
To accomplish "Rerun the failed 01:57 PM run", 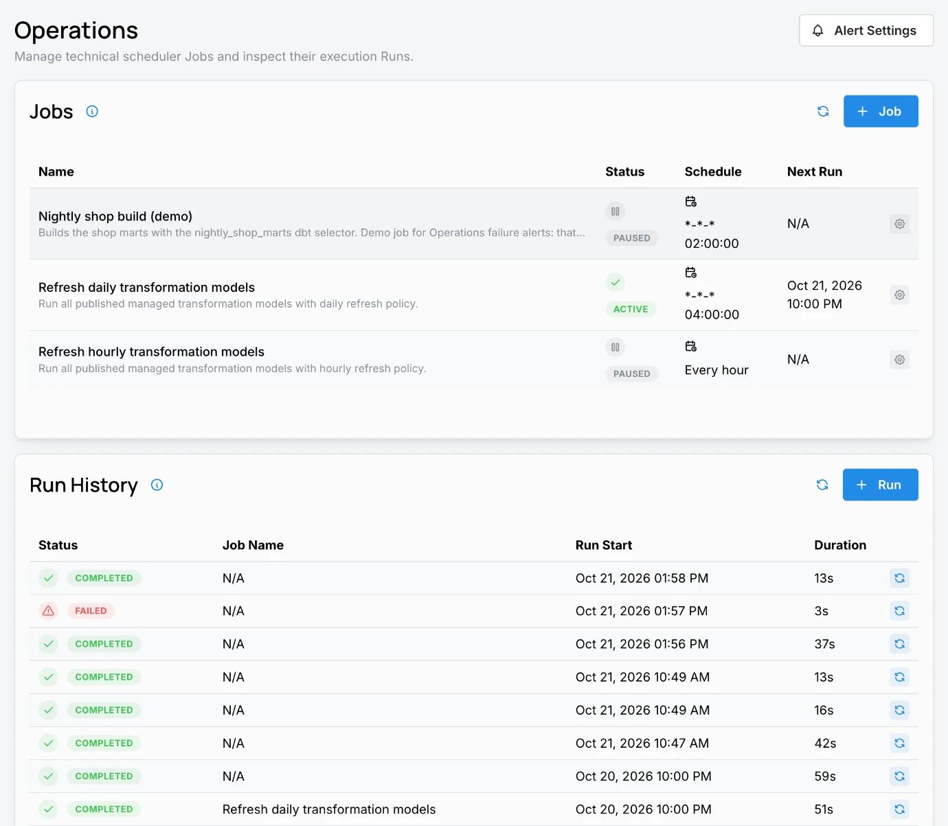I will [x=899, y=611].
